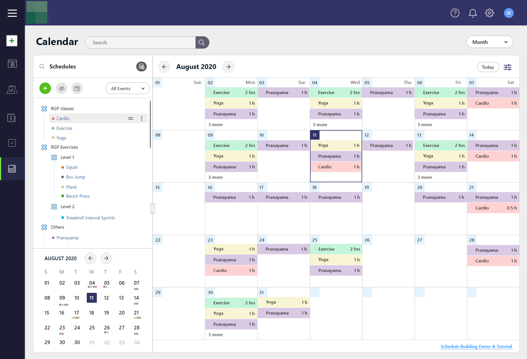The image size is (527, 359).
Task: Click the schedules list scrollbar
Action: (150, 124)
